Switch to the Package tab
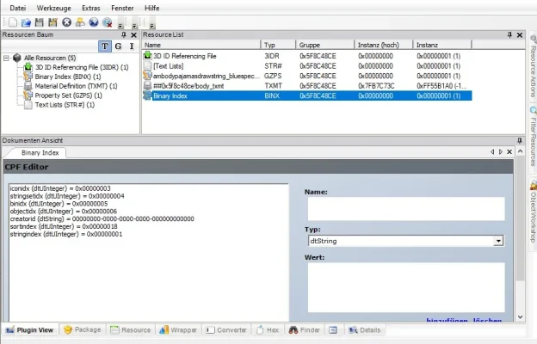 83,329
